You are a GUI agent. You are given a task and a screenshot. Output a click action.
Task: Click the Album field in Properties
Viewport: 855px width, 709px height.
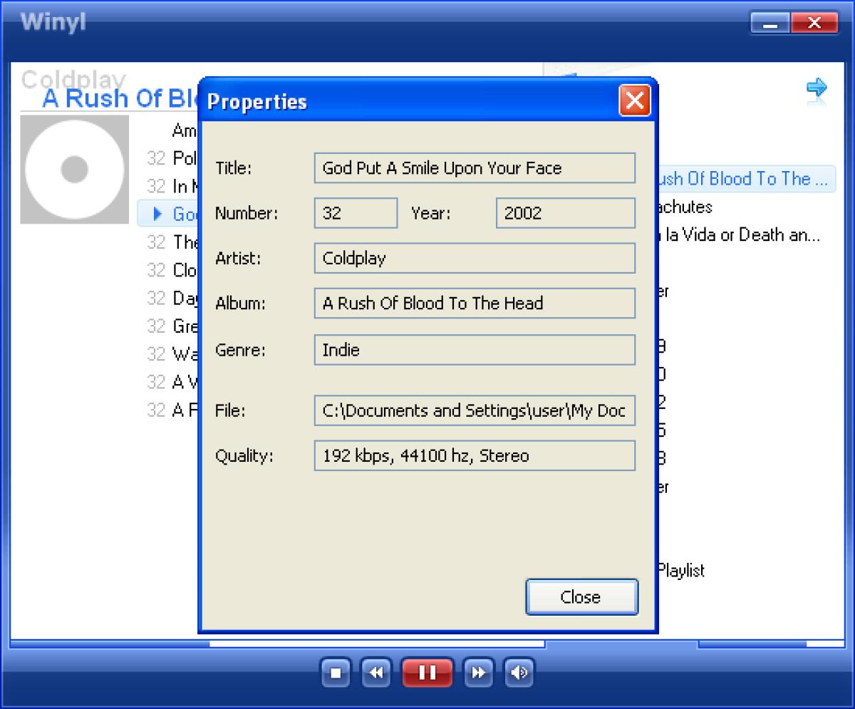pyautogui.click(x=475, y=303)
